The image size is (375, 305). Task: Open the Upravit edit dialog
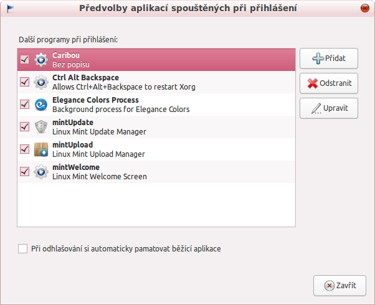(x=329, y=108)
